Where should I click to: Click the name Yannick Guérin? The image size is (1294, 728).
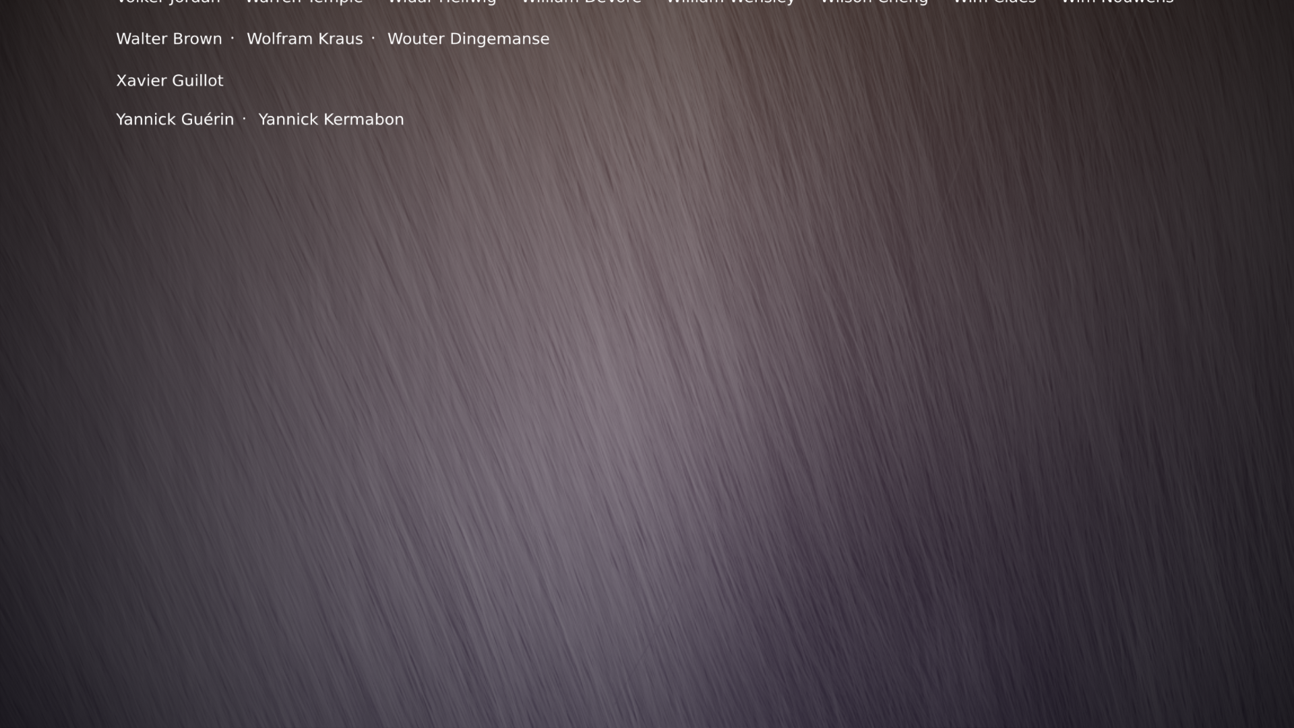click(x=175, y=119)
